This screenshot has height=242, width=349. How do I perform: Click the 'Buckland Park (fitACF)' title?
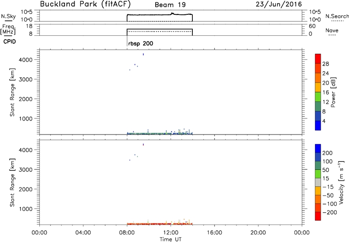coord(85,4)
